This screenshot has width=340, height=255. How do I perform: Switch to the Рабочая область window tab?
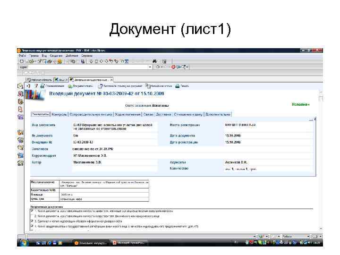point(40,80)
